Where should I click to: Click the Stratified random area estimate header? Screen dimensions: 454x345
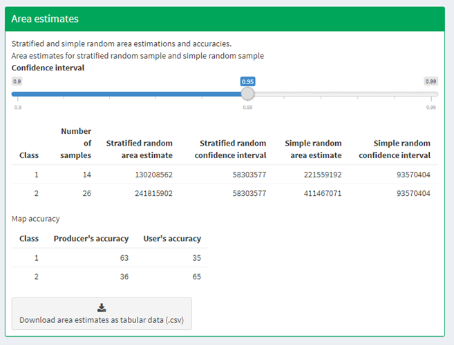click(x=140, y=149)
